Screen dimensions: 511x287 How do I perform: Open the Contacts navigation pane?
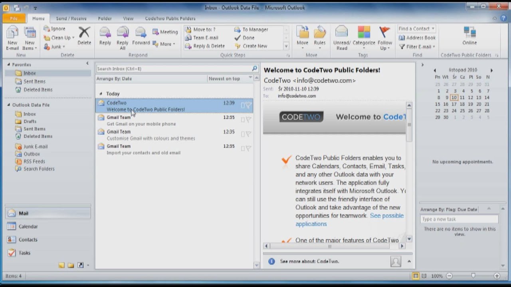(x=48, y=240)
